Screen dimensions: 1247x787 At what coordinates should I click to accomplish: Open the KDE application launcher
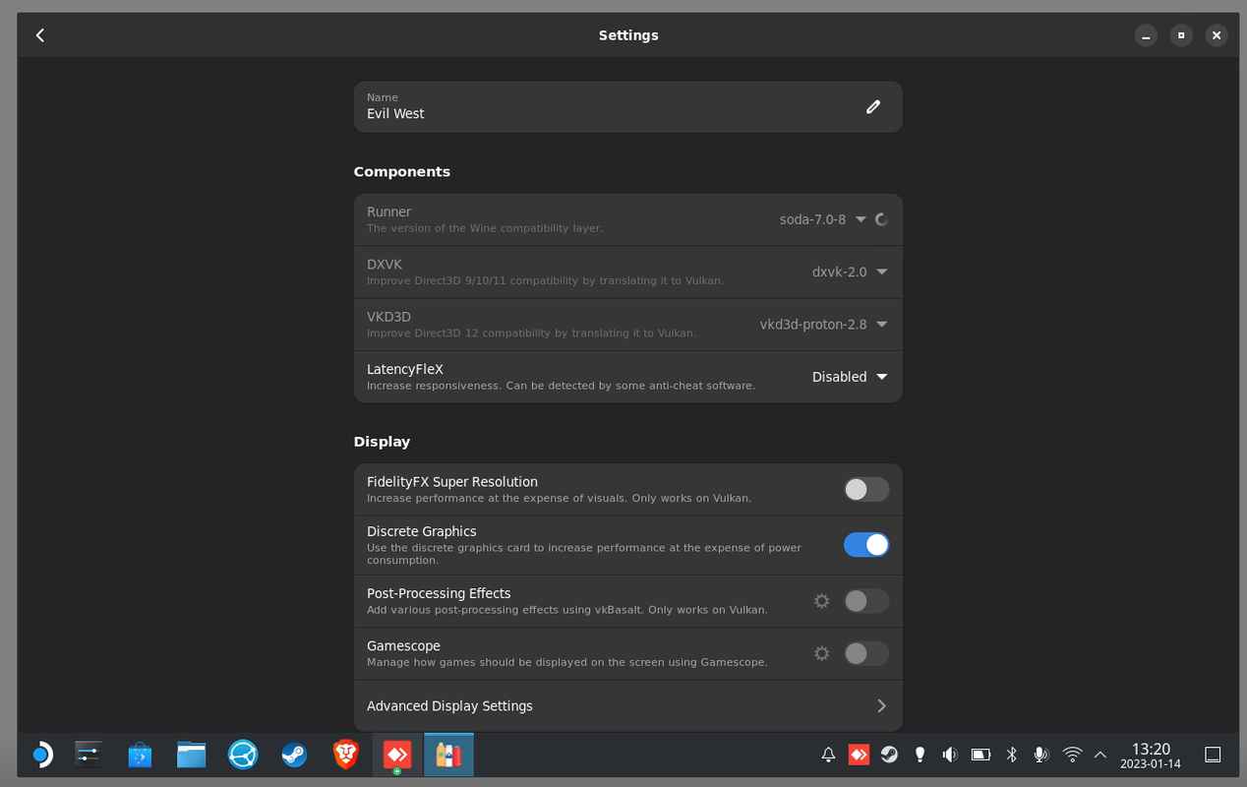click(40, 755)
